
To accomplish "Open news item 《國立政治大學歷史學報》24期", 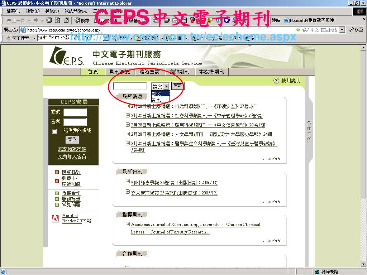I will (201, 135).
